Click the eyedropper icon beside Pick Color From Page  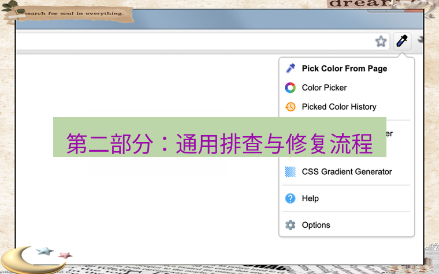pos(291,68)
